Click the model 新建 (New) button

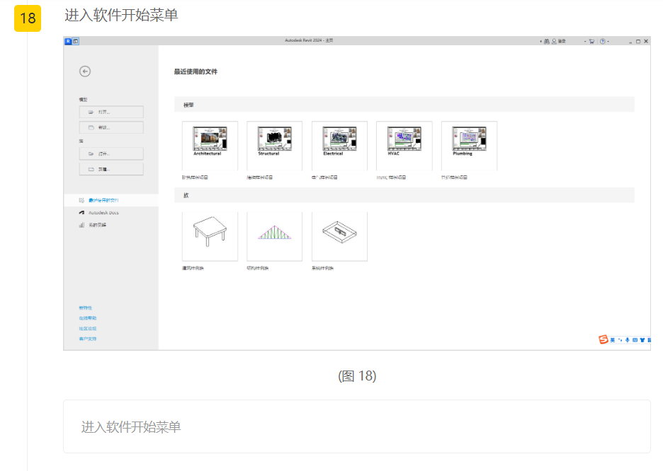tap(111, 128)
